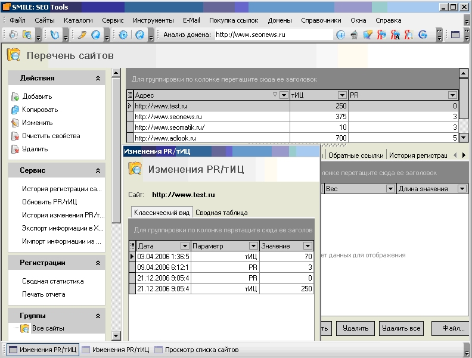This screenshot has width=472, height=358.
Task: Click the Удалить icon in Actions panel
Action: coord(15,149)
